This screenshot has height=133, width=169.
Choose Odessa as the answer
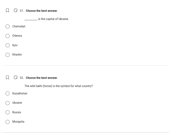pos(8,36)
